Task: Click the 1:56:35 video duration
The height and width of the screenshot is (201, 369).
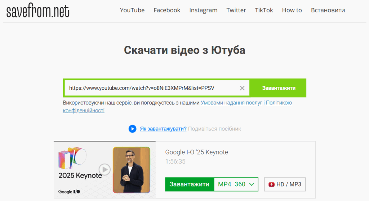Action: pyautogui.click(x=175, y=161)
